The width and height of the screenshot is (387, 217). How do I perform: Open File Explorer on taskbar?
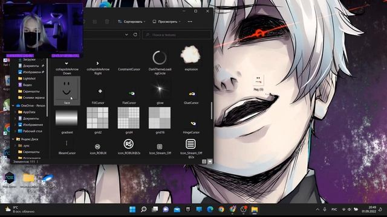click(255, 209)
